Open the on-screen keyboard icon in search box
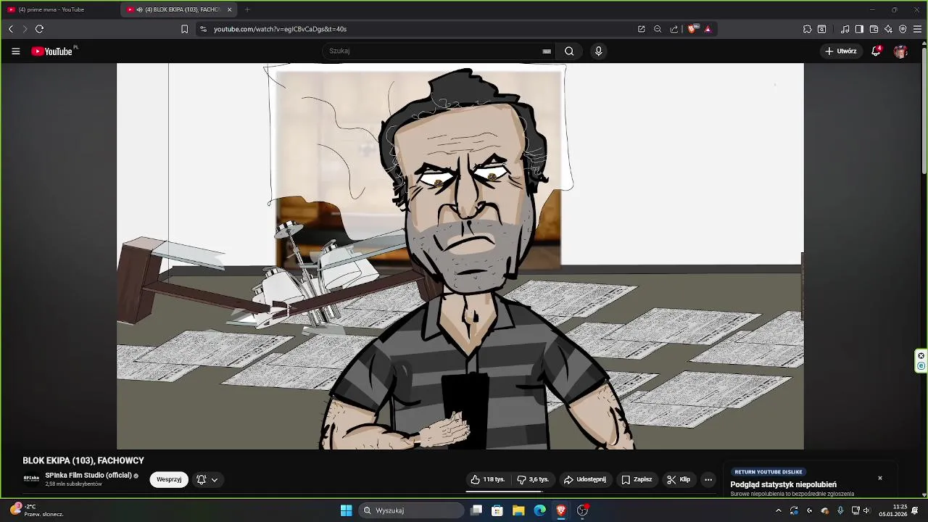This screenshot has height=522, width=928. (547, 51)
